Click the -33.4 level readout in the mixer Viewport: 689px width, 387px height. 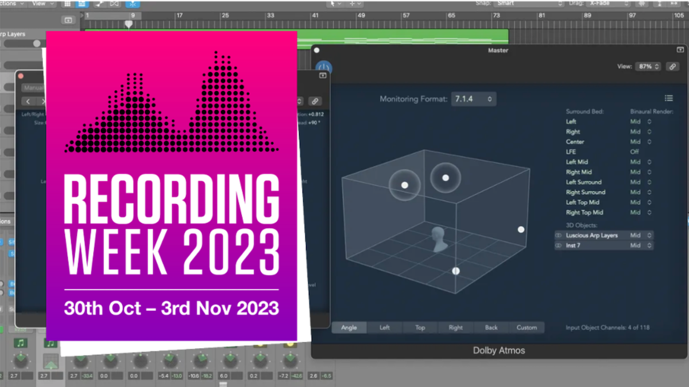pyautogui.click(x=87, y=376)
